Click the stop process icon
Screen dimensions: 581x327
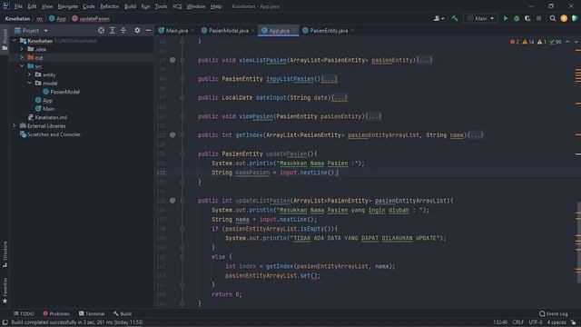tap(538, 18)
